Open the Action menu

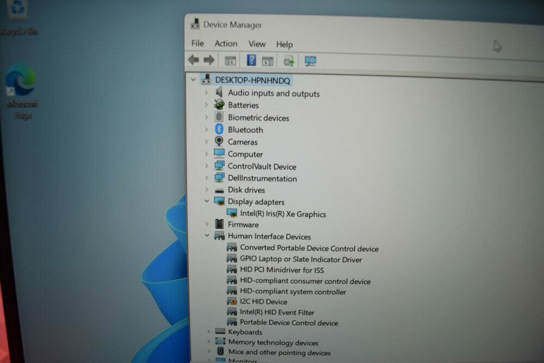pos(226,44)
